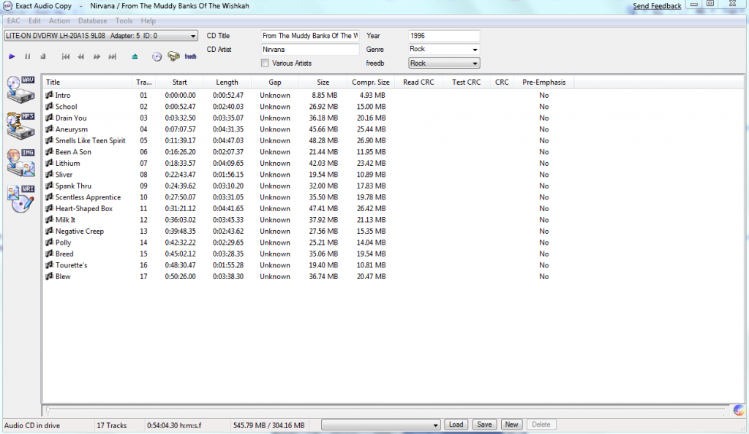Click the CD disc information icon
Viewport: 749px width, 434px height.
tap(157, 56)
